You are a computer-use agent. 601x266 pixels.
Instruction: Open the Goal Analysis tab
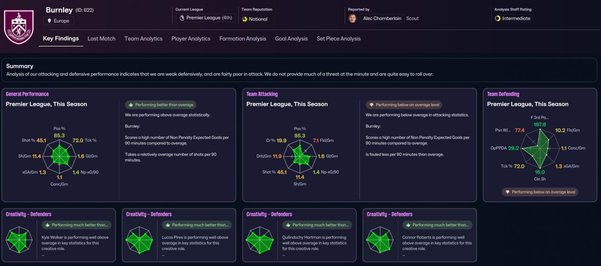tap(291, 38)
